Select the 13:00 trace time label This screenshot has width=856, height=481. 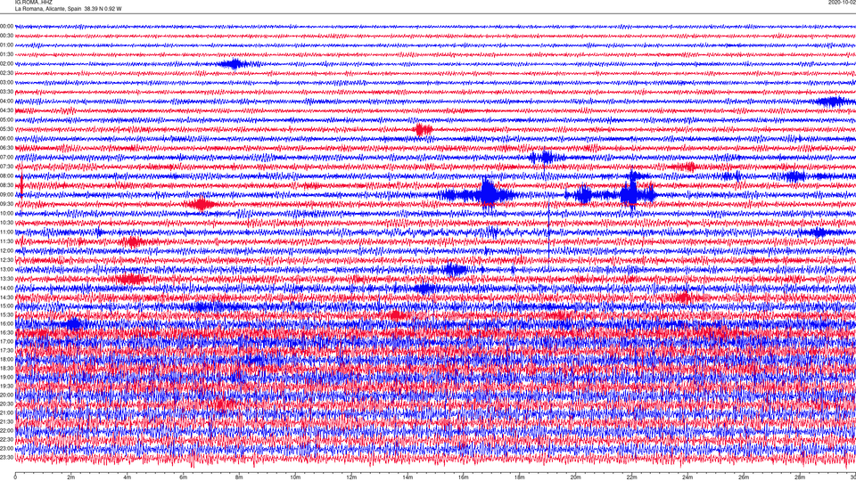tap(6, 269)
